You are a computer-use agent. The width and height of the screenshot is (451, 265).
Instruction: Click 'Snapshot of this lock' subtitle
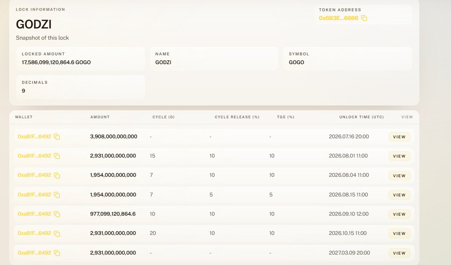[42, 38]
